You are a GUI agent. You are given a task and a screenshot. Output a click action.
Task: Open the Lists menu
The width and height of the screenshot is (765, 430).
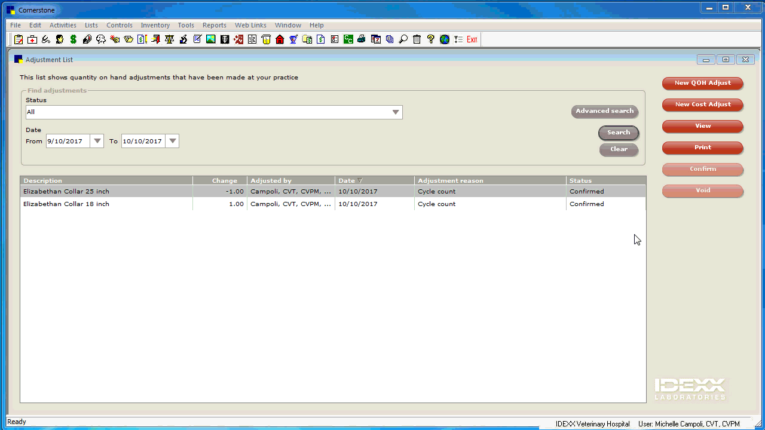pos(91,25)
